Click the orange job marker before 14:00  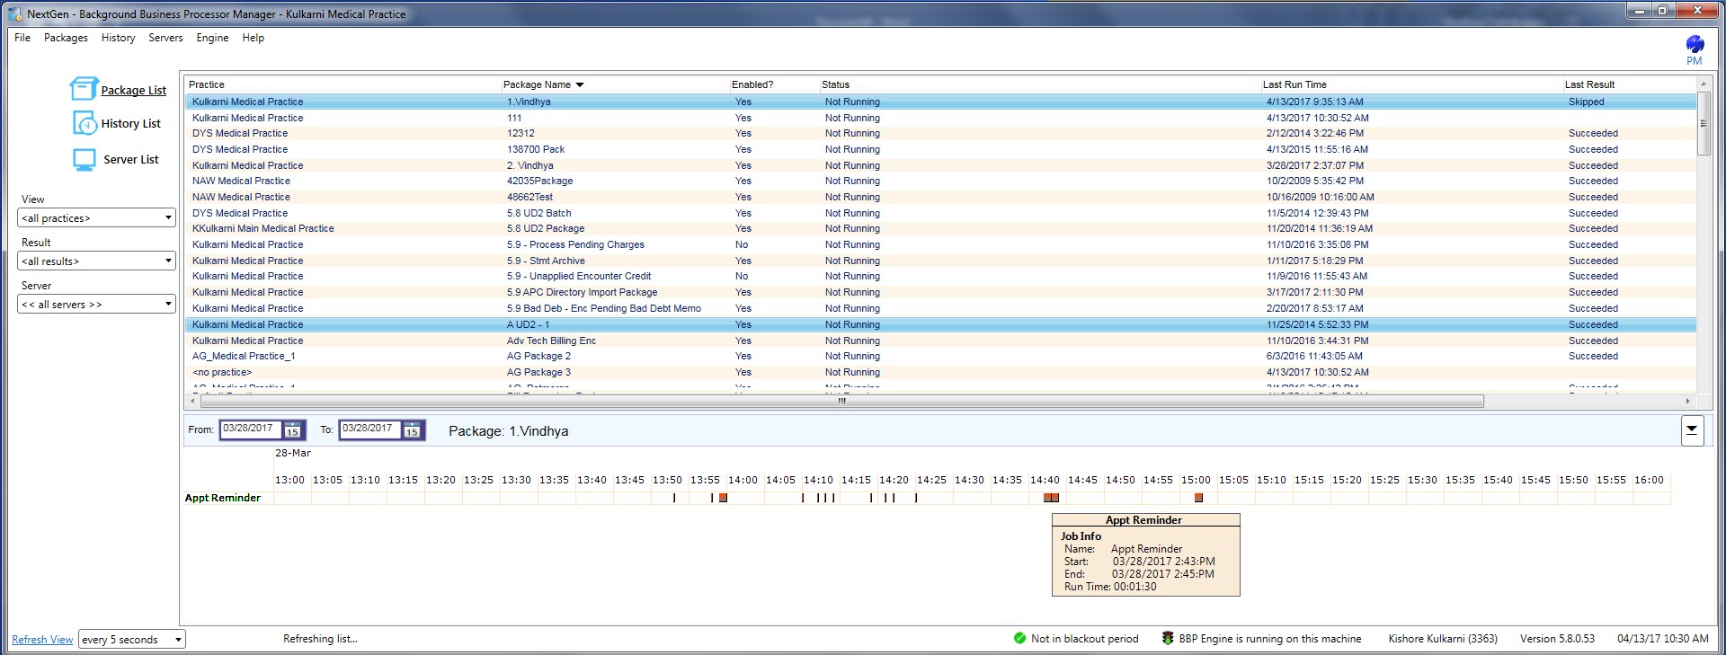click(x=723, y=498)
